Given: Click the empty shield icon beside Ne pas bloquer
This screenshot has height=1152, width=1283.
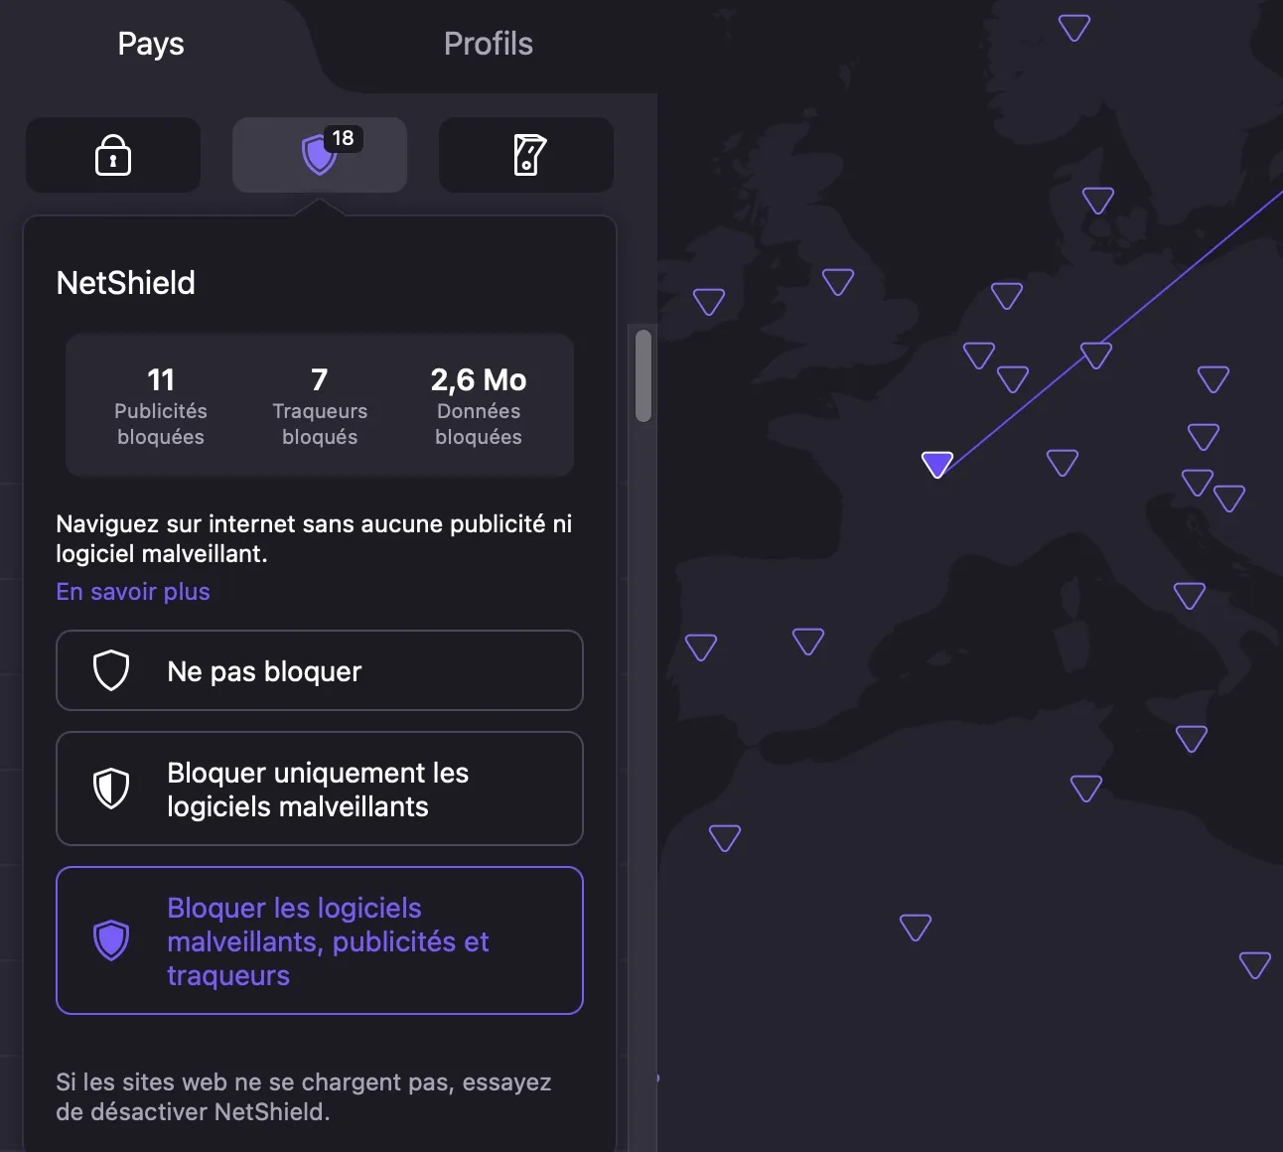Looking at the screenshot, I should [x=111, y=670].
